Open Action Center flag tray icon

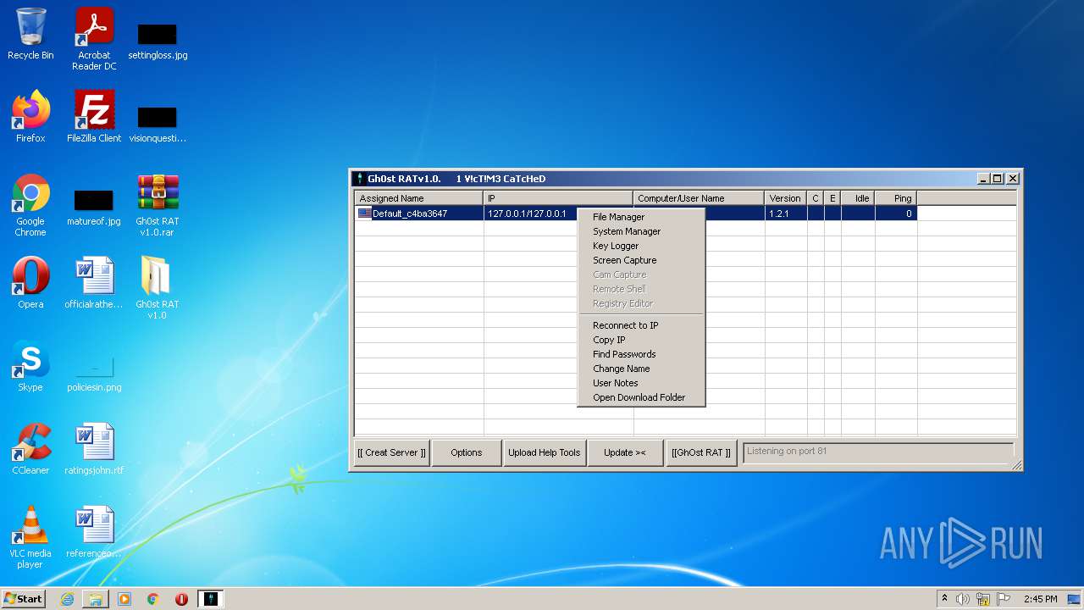[1003, 599]
